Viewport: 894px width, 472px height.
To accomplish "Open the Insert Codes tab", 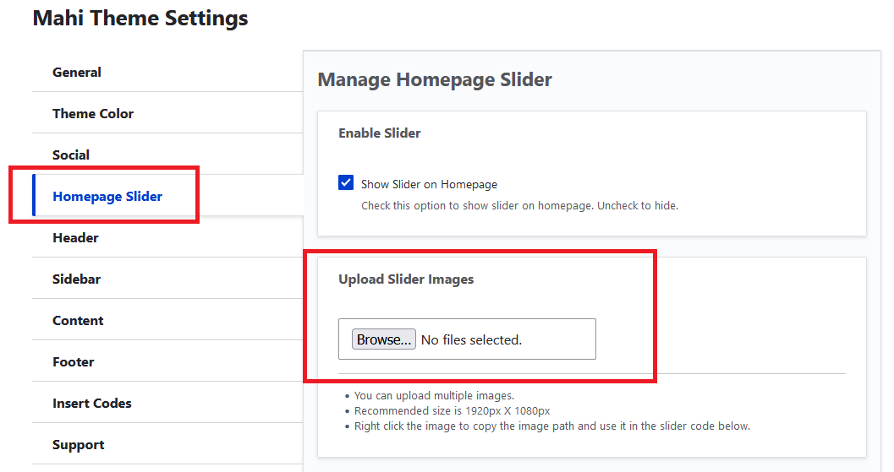I will pyautogui.click(x=92, y=404).
